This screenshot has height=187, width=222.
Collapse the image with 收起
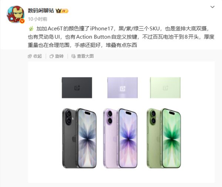click(35, 56)
